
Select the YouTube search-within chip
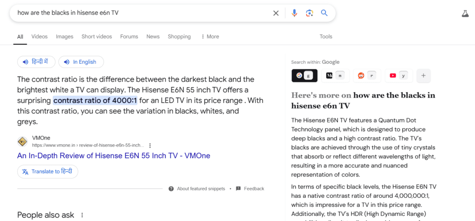pos(398,75)
